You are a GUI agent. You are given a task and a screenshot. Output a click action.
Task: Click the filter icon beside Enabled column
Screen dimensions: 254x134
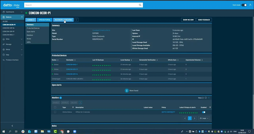[x=210, y=107]
